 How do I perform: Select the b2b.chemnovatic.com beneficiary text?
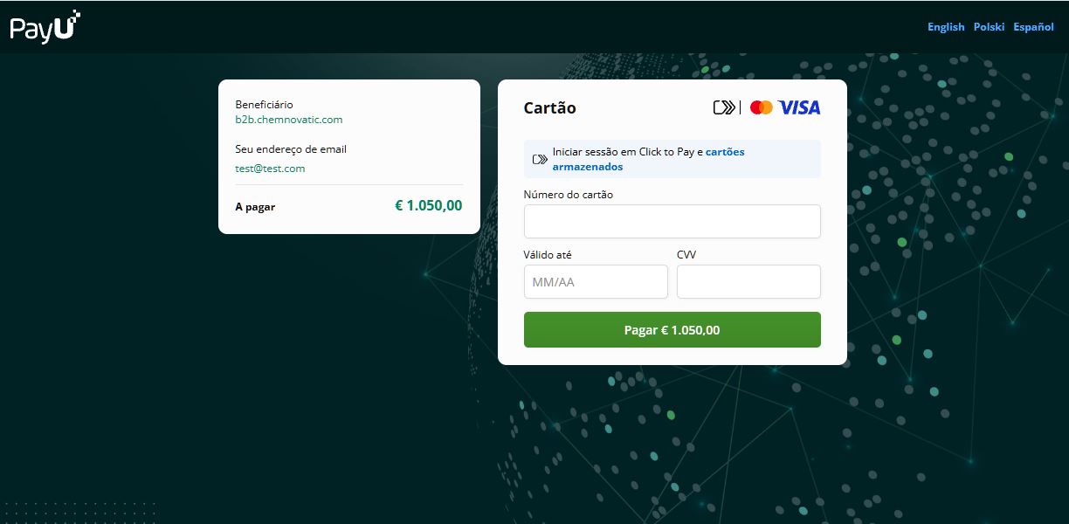point(288,120)
